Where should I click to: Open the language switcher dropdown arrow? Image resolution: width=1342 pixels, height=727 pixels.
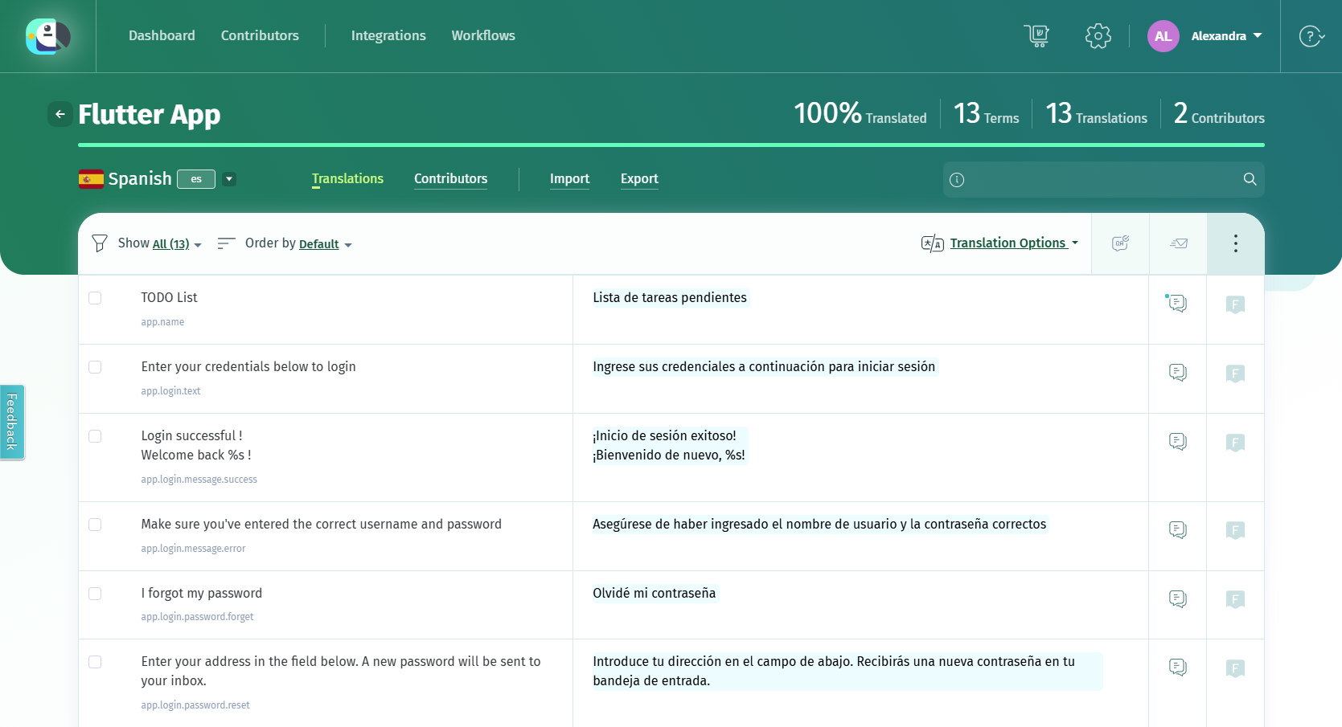tap(230, 179)
